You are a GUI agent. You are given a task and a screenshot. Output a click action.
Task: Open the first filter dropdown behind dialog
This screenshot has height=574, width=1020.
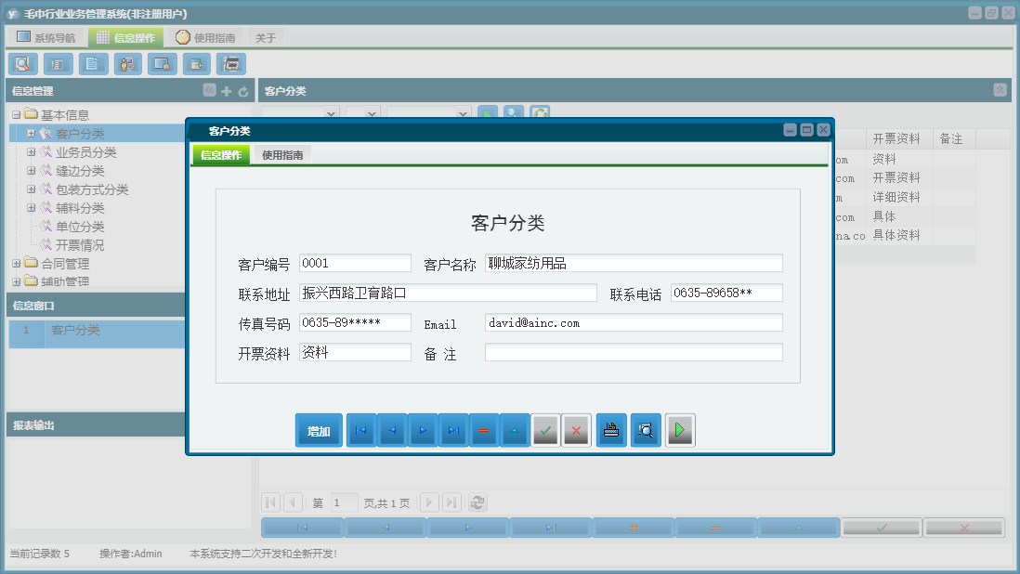coord(331,113)
